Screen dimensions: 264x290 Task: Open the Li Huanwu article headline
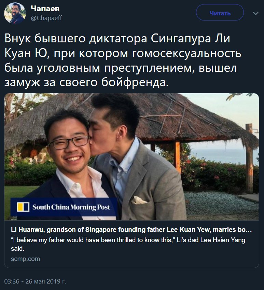point(131,230)
